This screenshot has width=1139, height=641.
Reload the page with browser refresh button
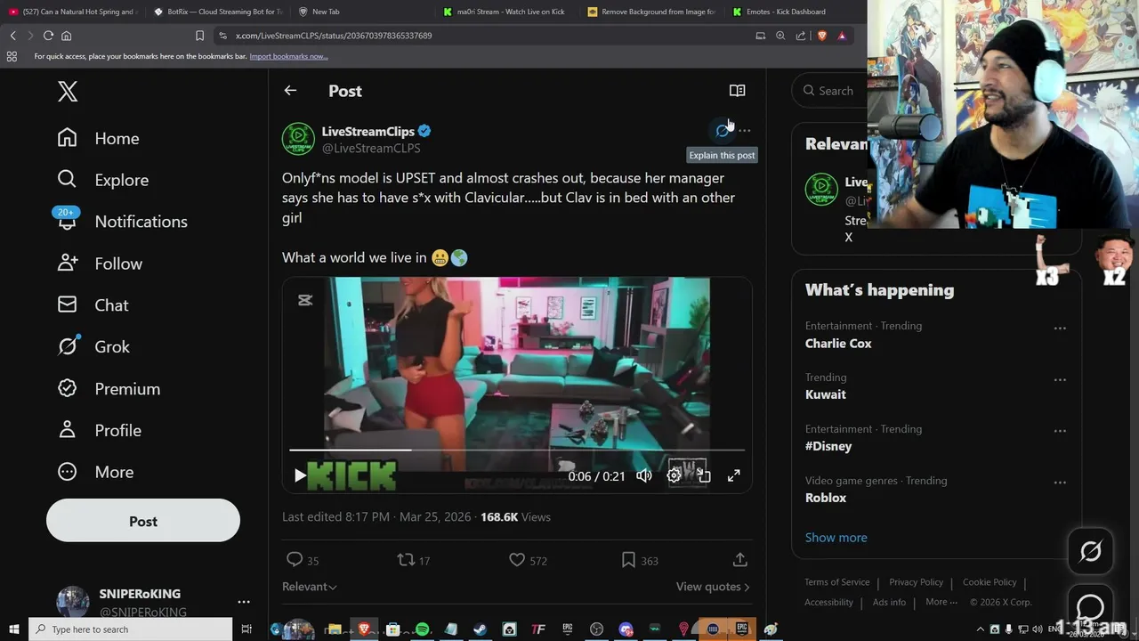pos(48,36)
